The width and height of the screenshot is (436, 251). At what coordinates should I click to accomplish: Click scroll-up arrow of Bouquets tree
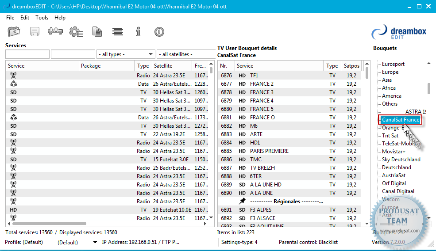point(429,64)
